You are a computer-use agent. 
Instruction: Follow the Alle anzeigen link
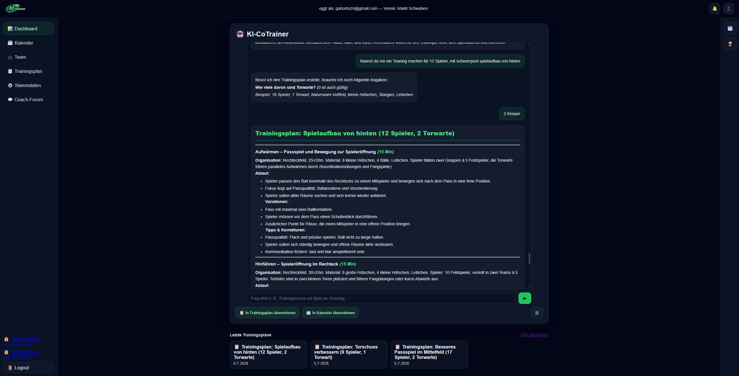(x=534, y=335)
